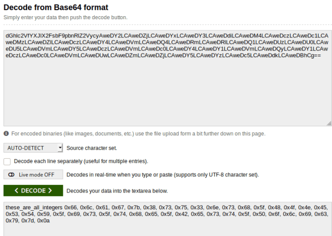Click the "Decodes your data into the textarea" text
The image size is (332, 236).
pos(117,191)
